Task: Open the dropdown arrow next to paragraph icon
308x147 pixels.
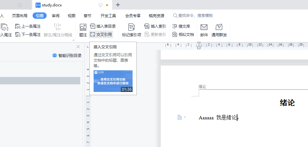Action: click(x=185, y=117)
